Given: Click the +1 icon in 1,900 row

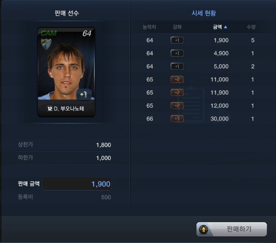Looking at the screenshot, I should [177, 40].
